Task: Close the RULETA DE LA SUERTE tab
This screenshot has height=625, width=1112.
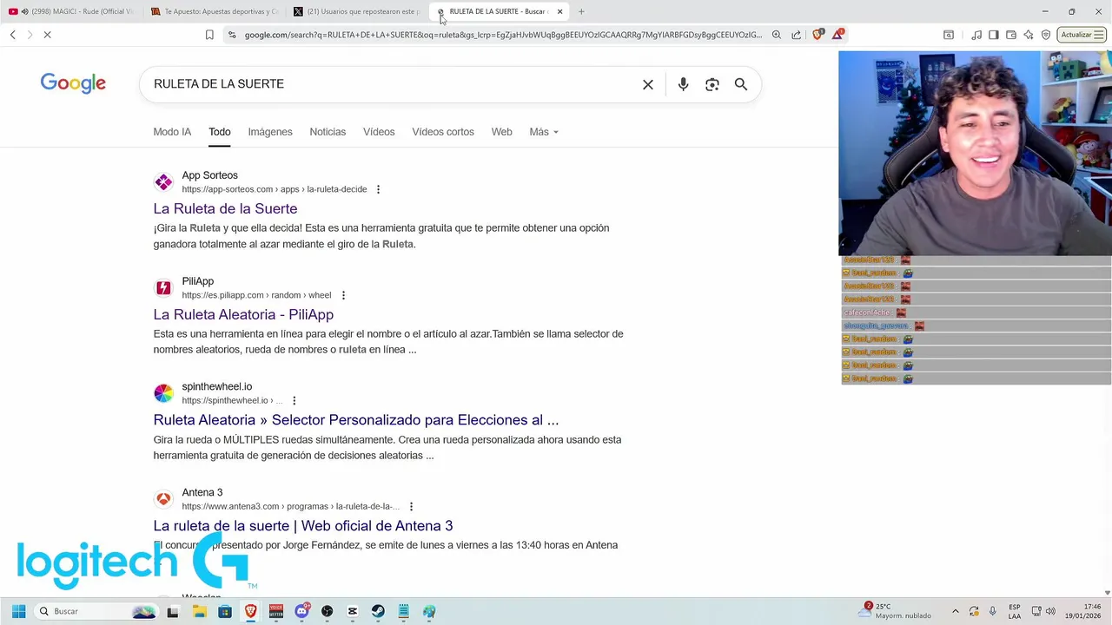Action: [x=559, y=11]
